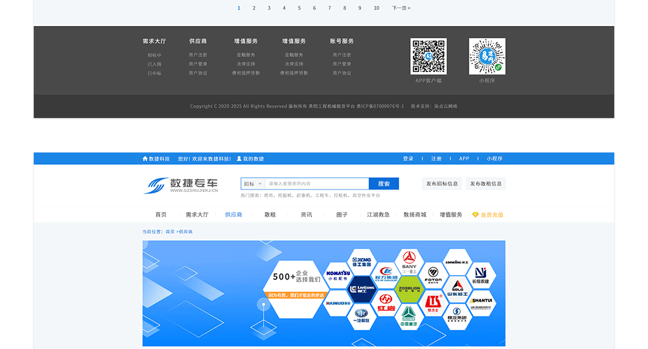Click the KAINUO logo hexagon
Screen dimensions: 648x349
coord(338,303)
